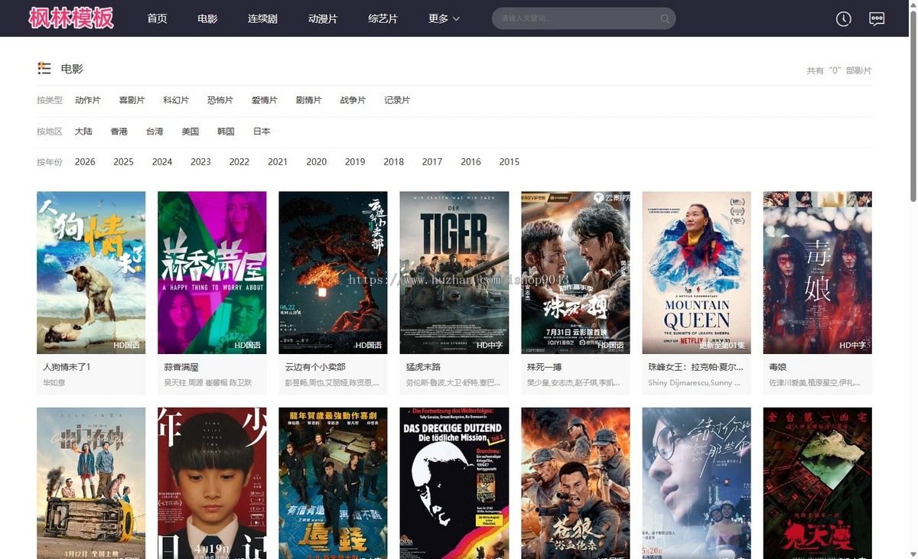Open the watch history clock icon

tap(843, 19)
